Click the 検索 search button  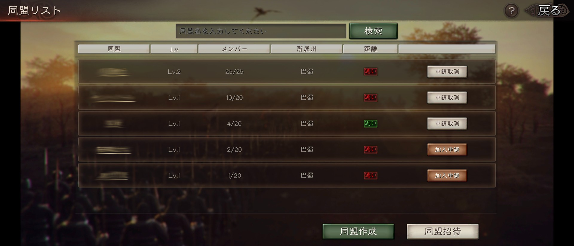pyautogui.click(x=373, y=31)
